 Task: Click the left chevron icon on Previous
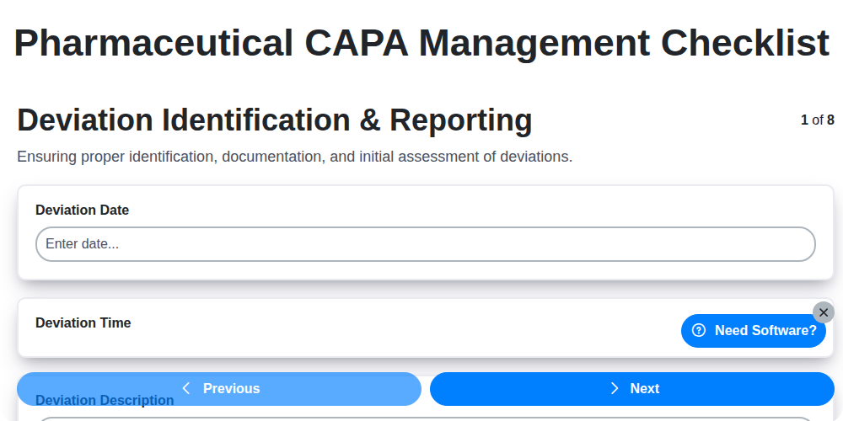coord(186,388)
